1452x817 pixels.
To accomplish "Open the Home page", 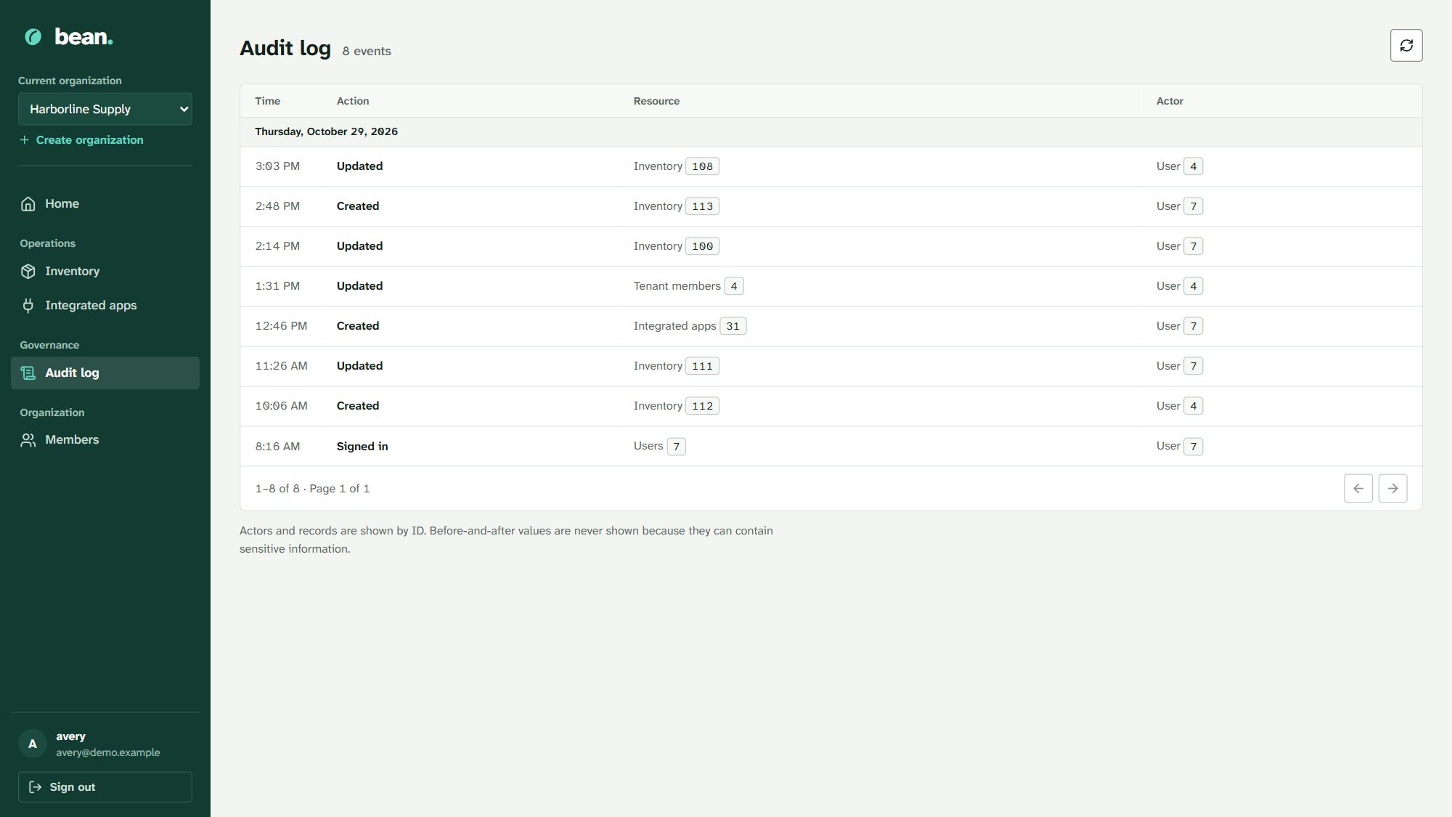I will point(105,204).
